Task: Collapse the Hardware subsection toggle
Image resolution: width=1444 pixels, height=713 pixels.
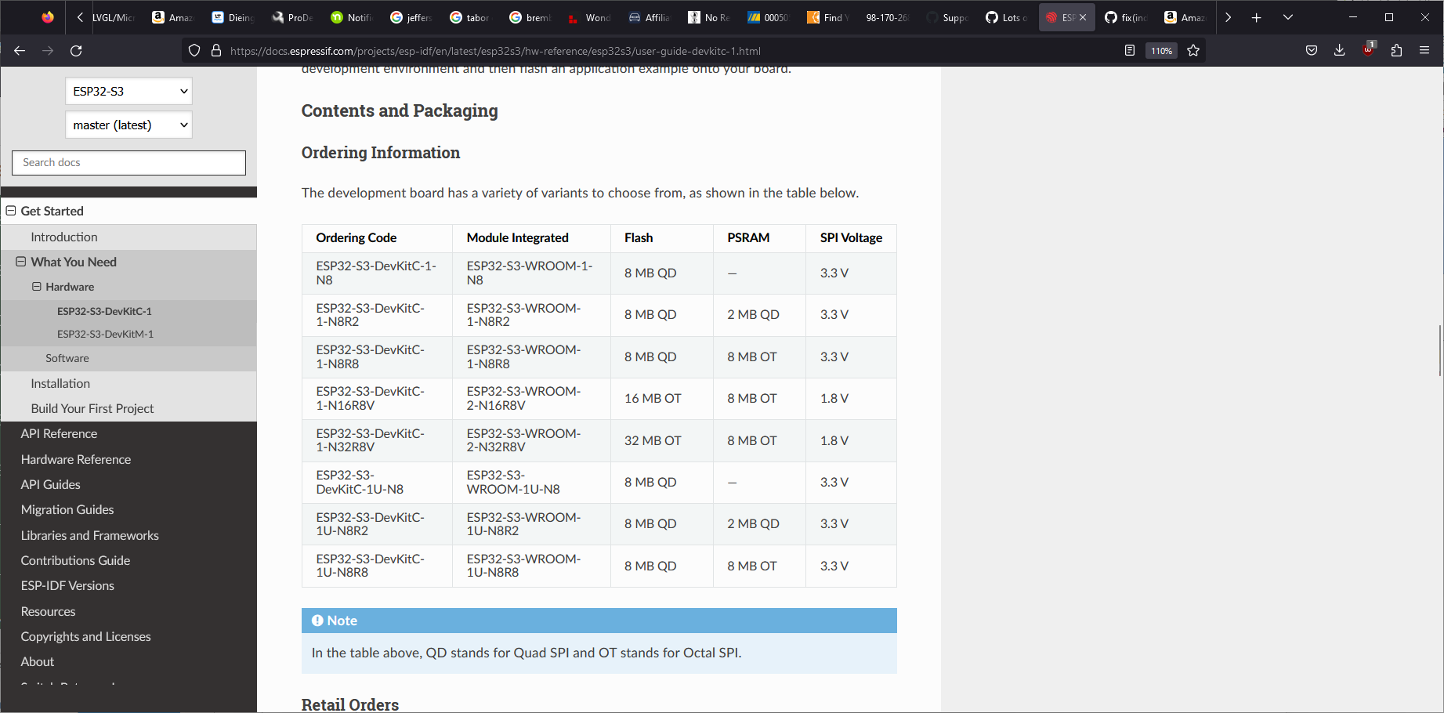Action: [37, 287]
